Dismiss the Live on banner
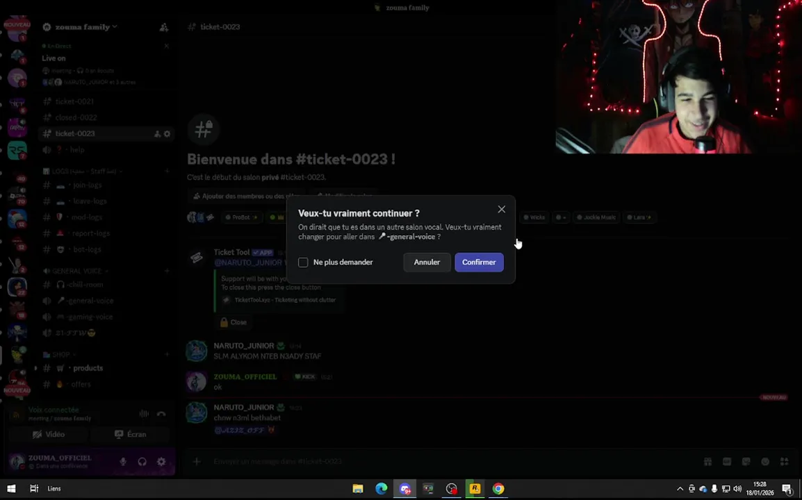Image resolution: width=802 pixels, height=500 pixels. [166, 46]
